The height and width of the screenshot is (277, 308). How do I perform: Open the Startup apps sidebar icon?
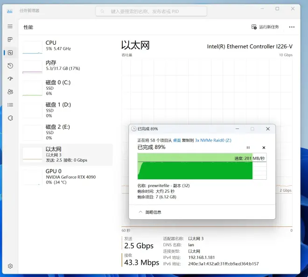click(10, 79)
